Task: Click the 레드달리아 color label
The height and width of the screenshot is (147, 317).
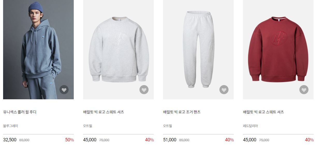Action: [250, 126]
